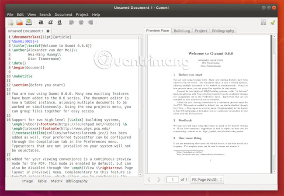Minimize the Gummi window
284x196 pixels.
click(x=264, y=7)
